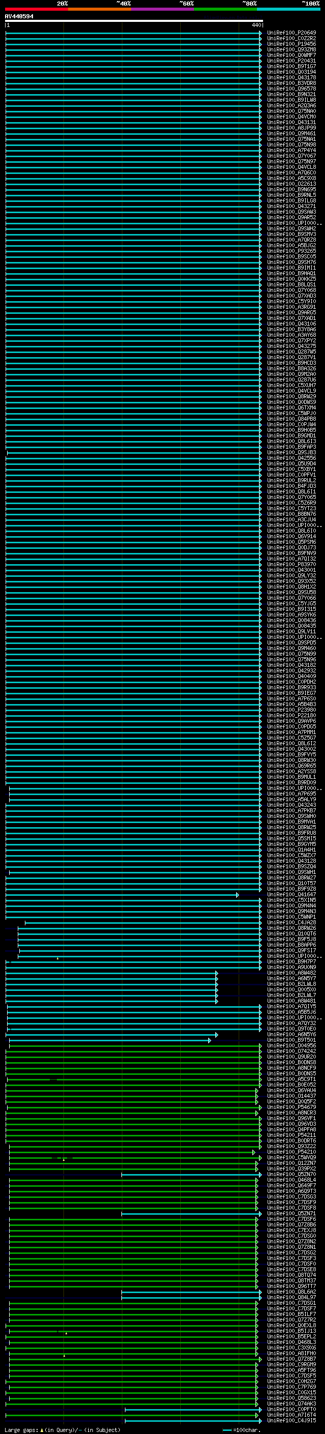Image resolution: width=325 pixels, height=1434 pixels.
Task: Open hit UniRef100_P20431
Action: 291,61
